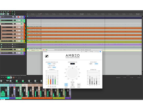Viewport: 143px width, 110px height.
Task: Toggle Ripple Editing in the toolbar
Action: pyautogui.click(x=6, y=14)
